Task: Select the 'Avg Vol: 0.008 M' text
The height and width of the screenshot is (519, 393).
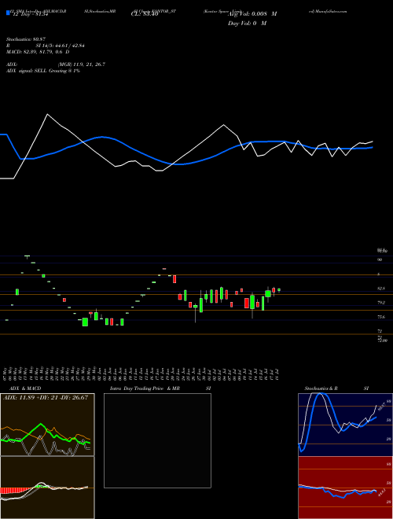Action: pyautogui.click(x=252, y=14)
